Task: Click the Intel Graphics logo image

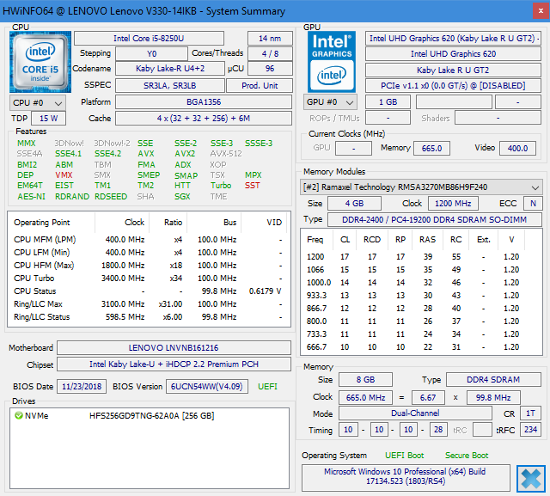Action: 332,62
